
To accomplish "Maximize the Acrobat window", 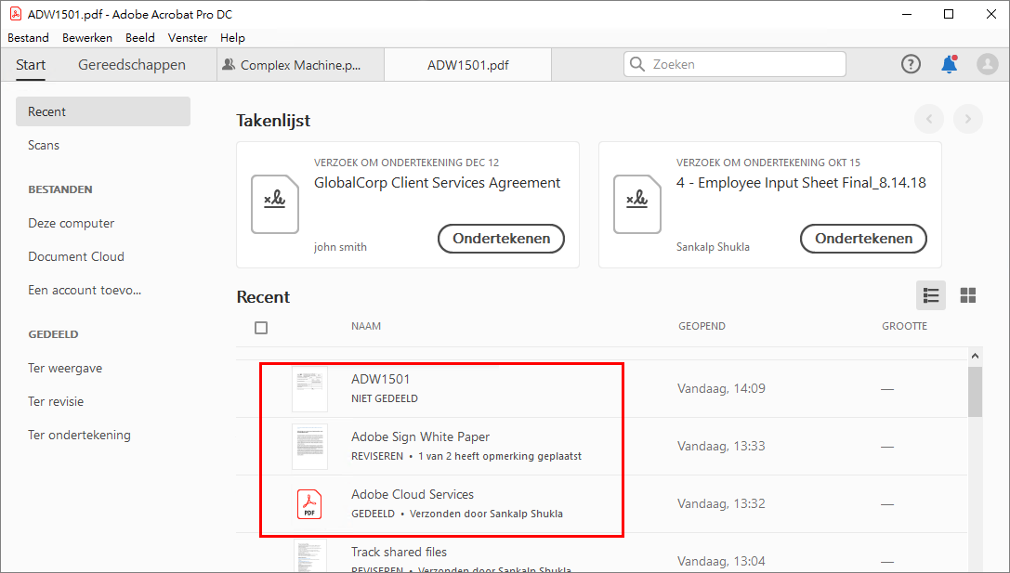I will point(948,14).
